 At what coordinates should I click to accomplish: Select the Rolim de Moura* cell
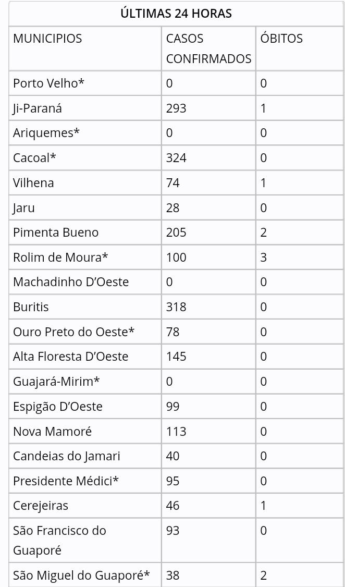pyautogui.click(x=60, y=257)
